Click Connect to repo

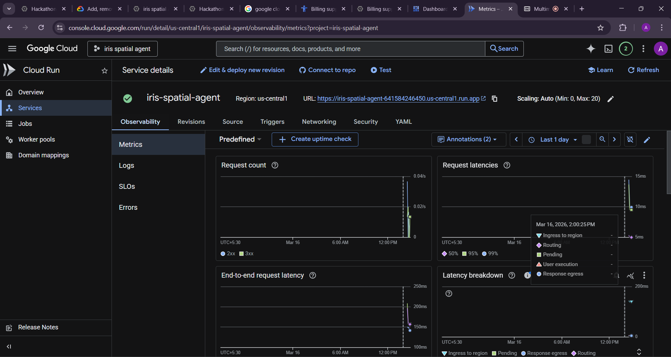click(x=328, y=70)
